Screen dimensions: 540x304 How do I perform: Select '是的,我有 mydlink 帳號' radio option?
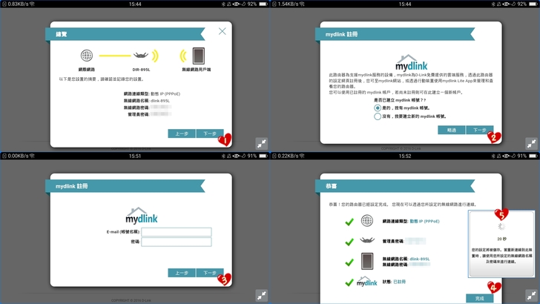point(378,108)
